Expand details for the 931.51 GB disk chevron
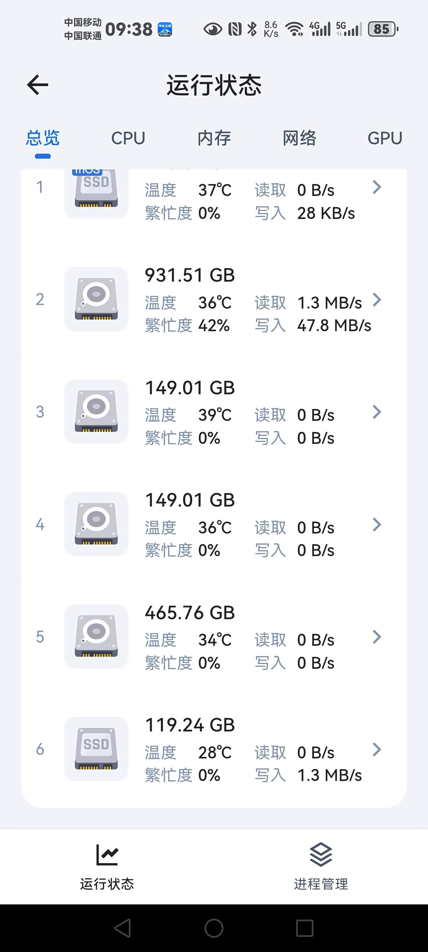The height and width of the screenshot is (952, 428). click(x=377, y=300)
